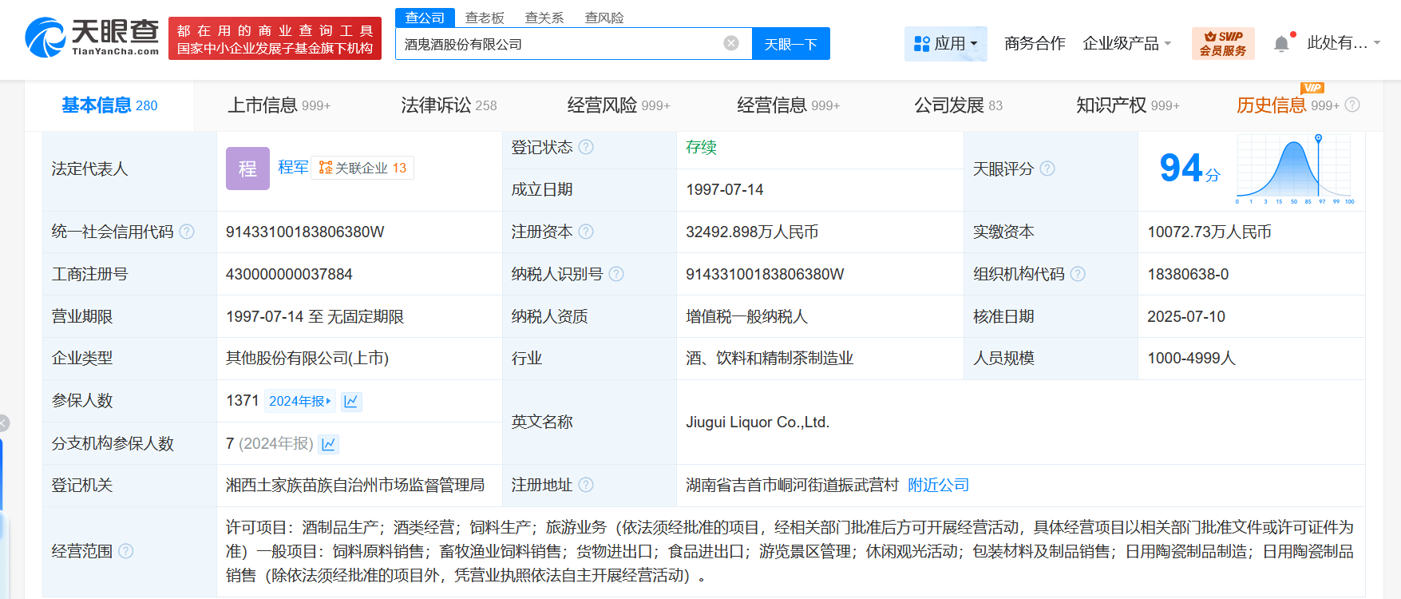Click the help icon beside 经营范围
Image resolution: width=1401 pixels, height=599 pixels.
pyautogui.click(x=126, y=551)
